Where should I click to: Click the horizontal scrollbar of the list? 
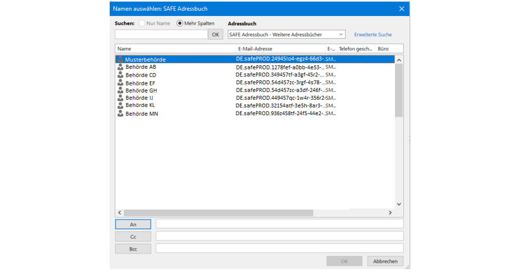click(218, 213)
